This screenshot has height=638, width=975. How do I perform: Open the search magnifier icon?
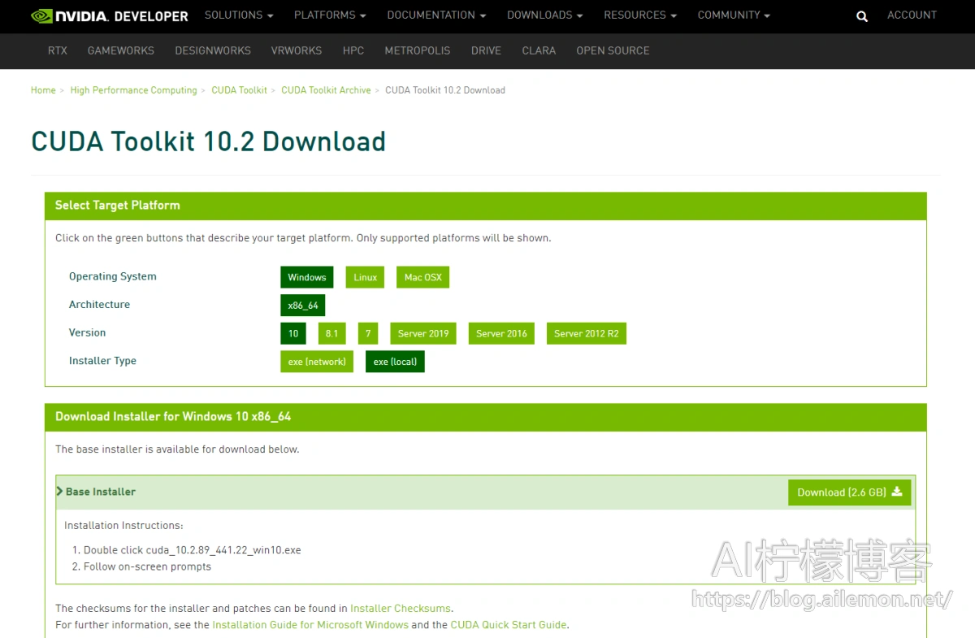[x=862, y=16]
